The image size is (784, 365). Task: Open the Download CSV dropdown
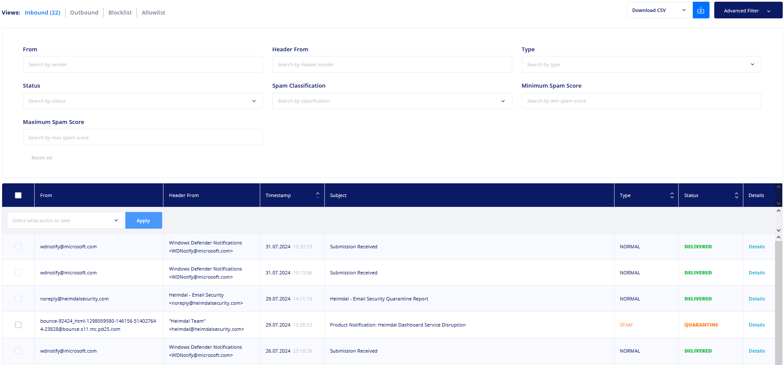point(659,10)
